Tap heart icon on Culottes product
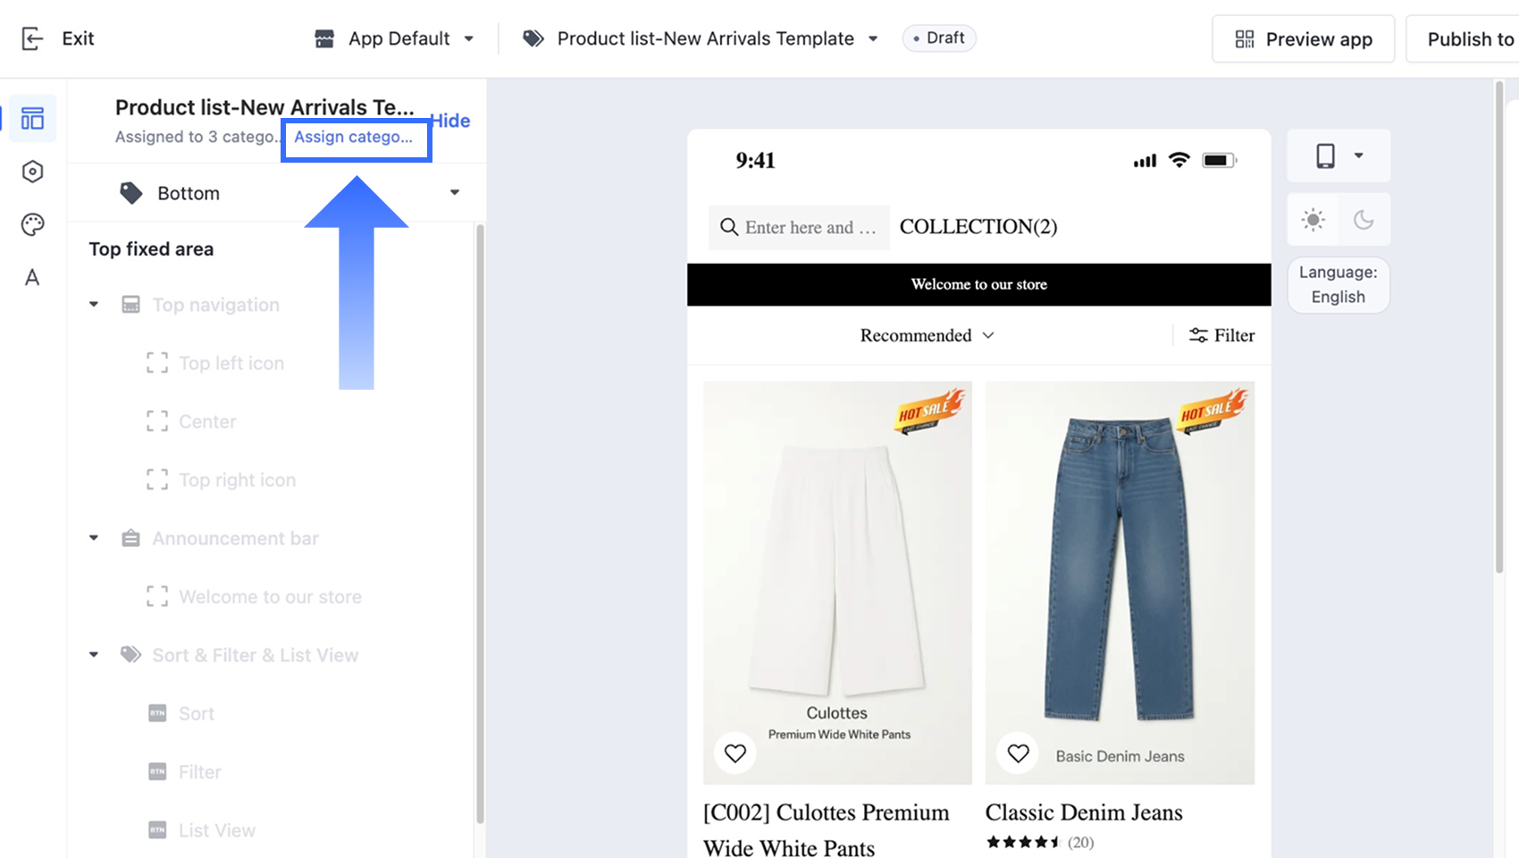 (x=735, y=753)
